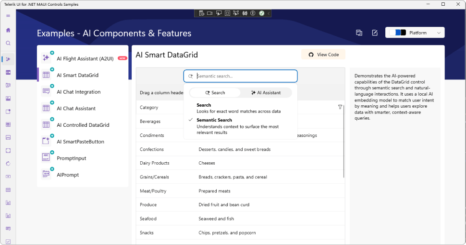Click the search mode icon in search box
The image size is (466, 245).
191,76
